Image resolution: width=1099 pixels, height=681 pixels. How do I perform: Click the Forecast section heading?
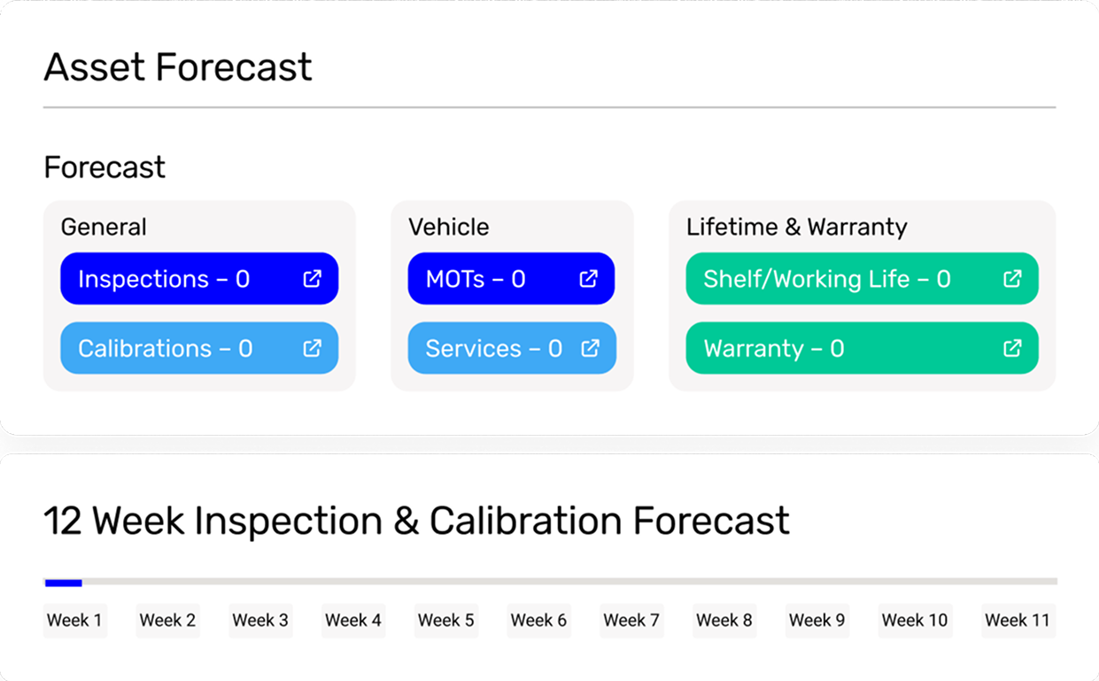point(104,166)
